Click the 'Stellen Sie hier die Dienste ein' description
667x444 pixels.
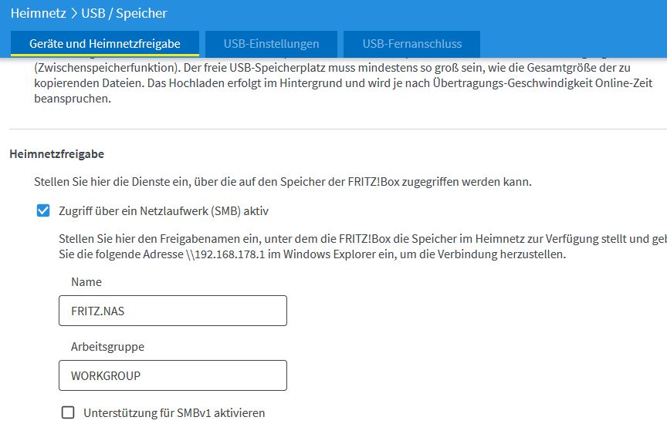coord(283,183)
